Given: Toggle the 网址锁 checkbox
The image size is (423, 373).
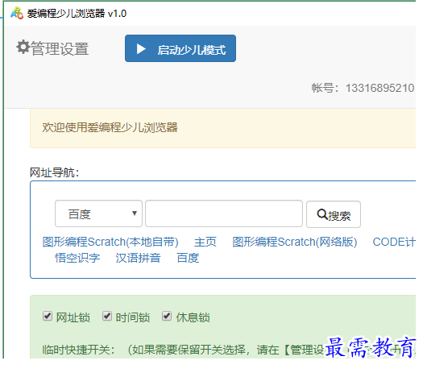Looking at the screenshot, I should (x=48, y=316).
